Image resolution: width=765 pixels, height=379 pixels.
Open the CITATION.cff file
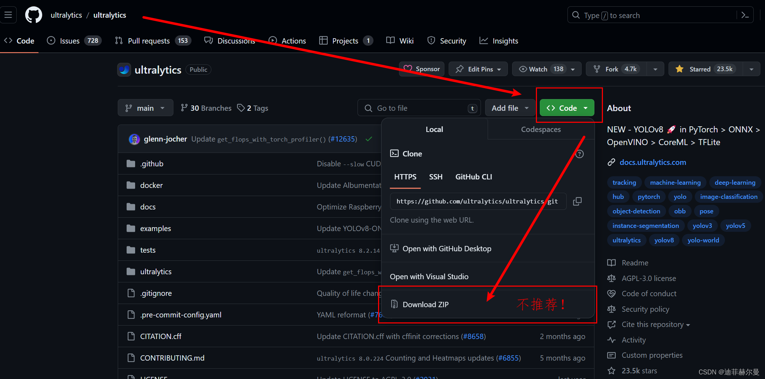[161, 336]
